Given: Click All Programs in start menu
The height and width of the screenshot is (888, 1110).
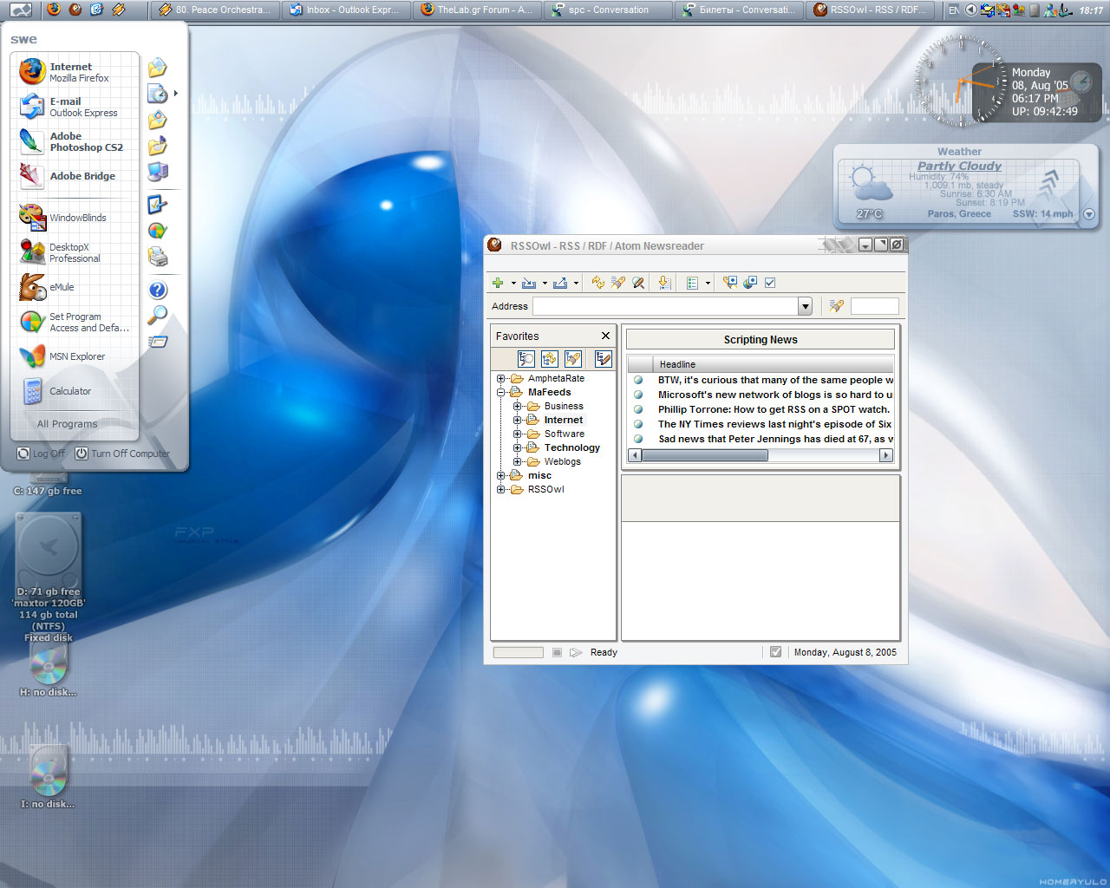Looking at the screenshot, I should click(68, 424).
